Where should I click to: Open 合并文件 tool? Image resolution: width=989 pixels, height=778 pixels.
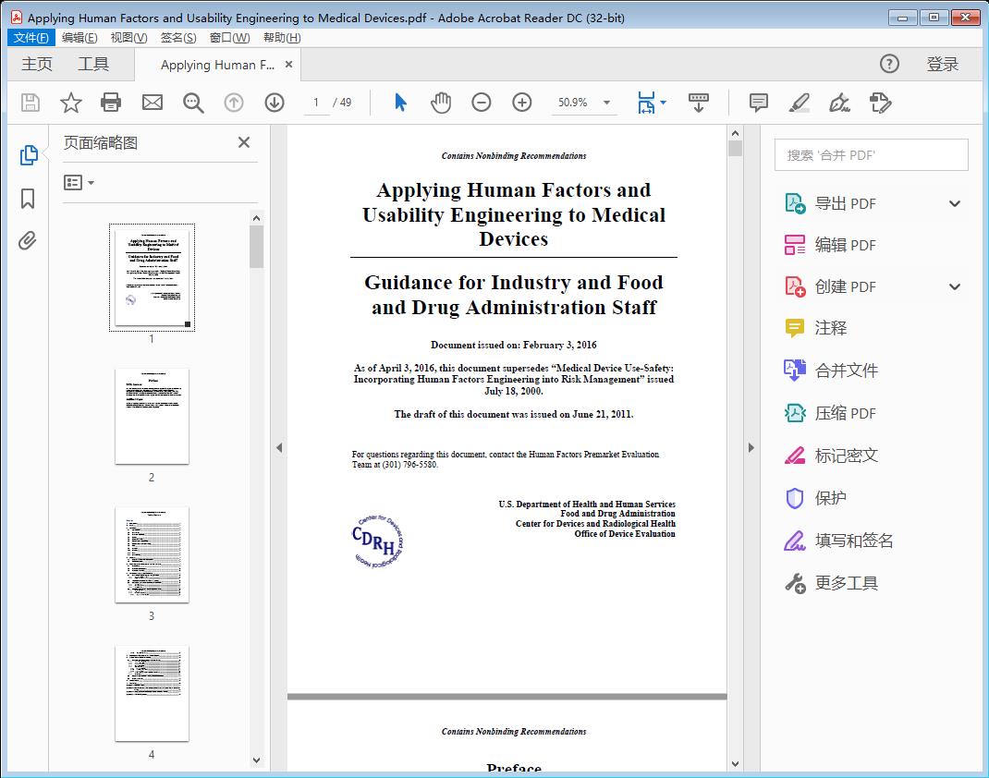(x=846, y=370)
